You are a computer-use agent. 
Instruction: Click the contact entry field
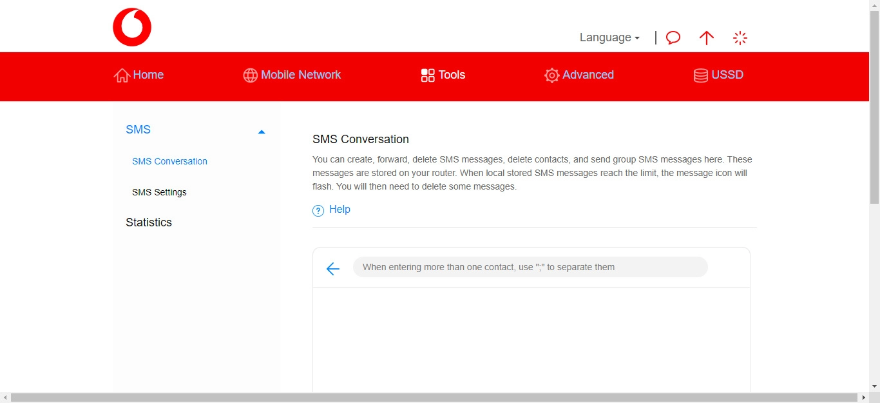point(530,266)
